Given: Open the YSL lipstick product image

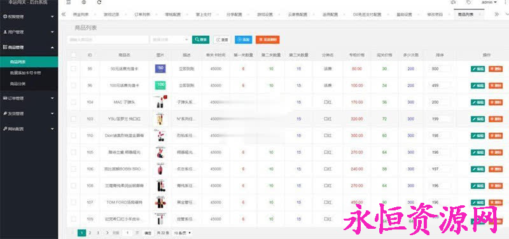Looking at the screenshot, I should pos(160,119).
